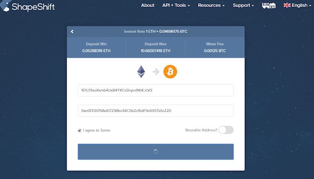Image resolution: width=314 pixels, height=179 pixels.
Task: Click the Ethereum refund address field
Action: [x=156, y=111]
